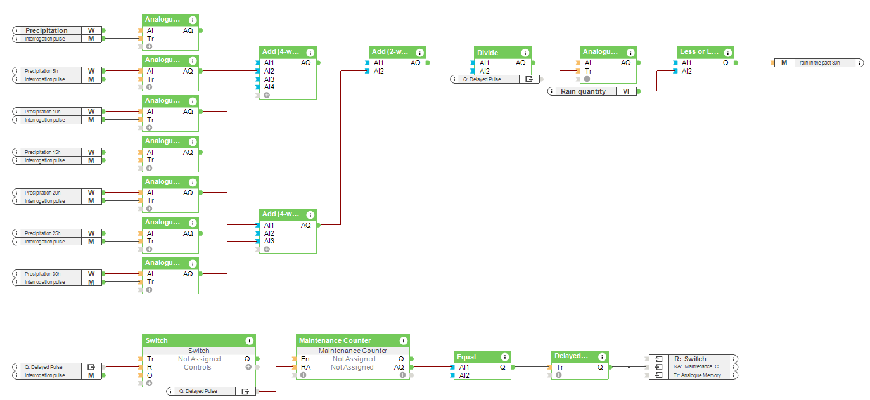This screenshot has width=870, height=400.
Task: Click AI4 input on upper Add (4-way) block
Action: (269, 87)
